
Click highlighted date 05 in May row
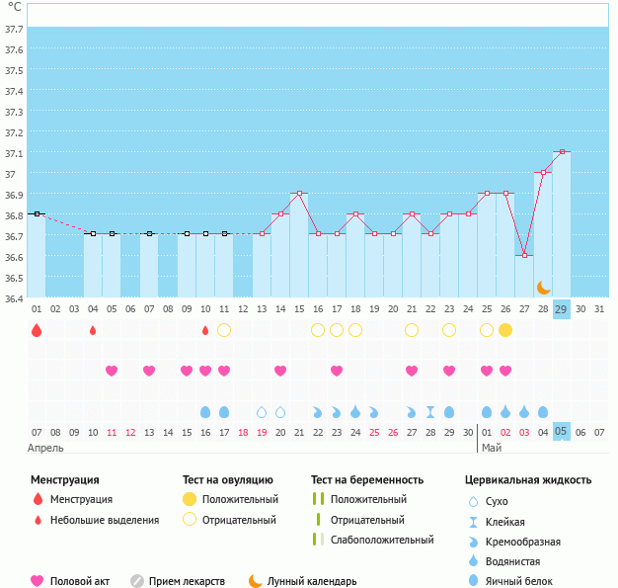point(562,432)
